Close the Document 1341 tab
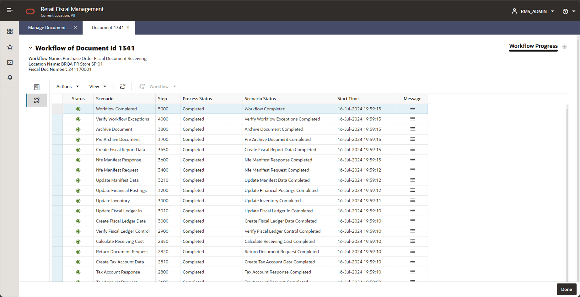580x297 pixels. (128, 28)
